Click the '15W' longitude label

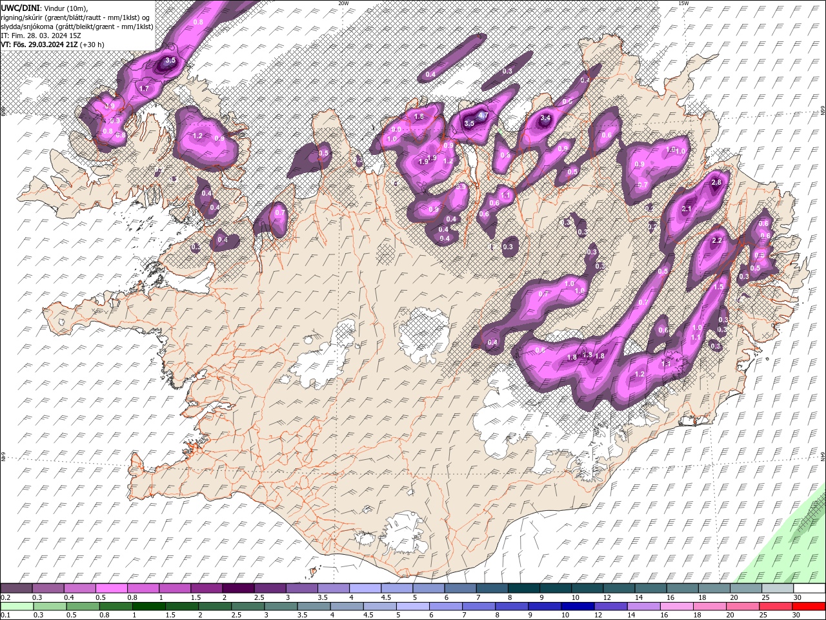tap(683, 3)
